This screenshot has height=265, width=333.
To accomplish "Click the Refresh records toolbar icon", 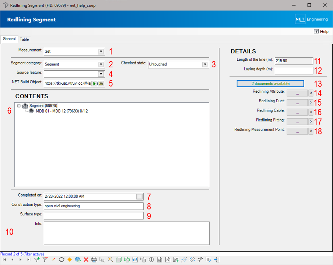I will (x=62, y=259).
